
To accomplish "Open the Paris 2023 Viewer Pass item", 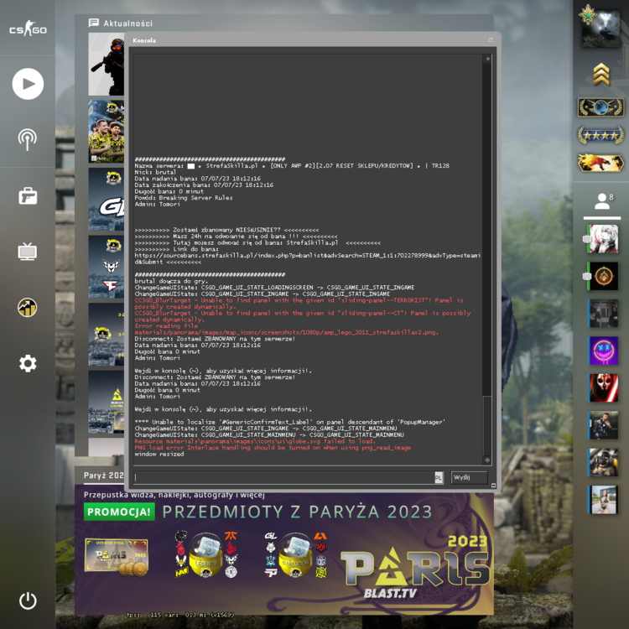I will tap(117, 557).
